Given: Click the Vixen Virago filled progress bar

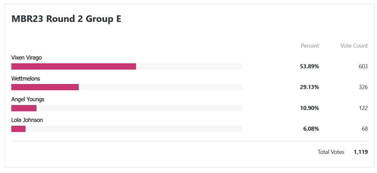Looking at the screenshot, I should click(74, 66).
